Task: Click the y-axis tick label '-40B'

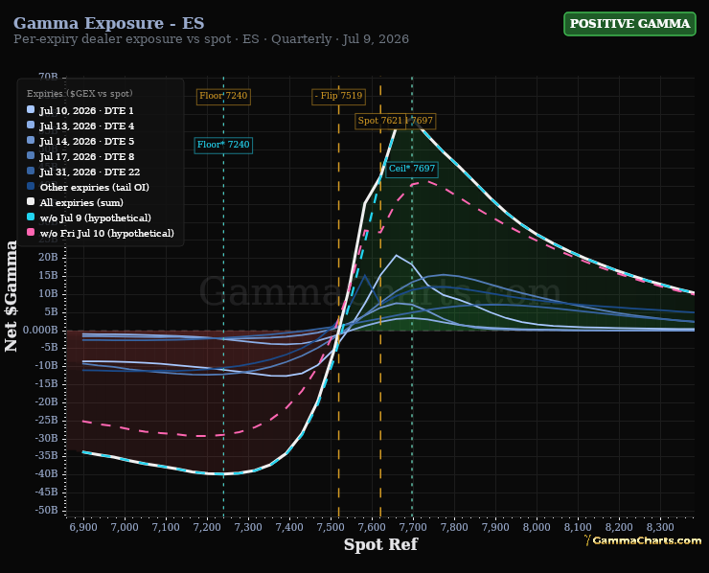Action: (47, 474)
